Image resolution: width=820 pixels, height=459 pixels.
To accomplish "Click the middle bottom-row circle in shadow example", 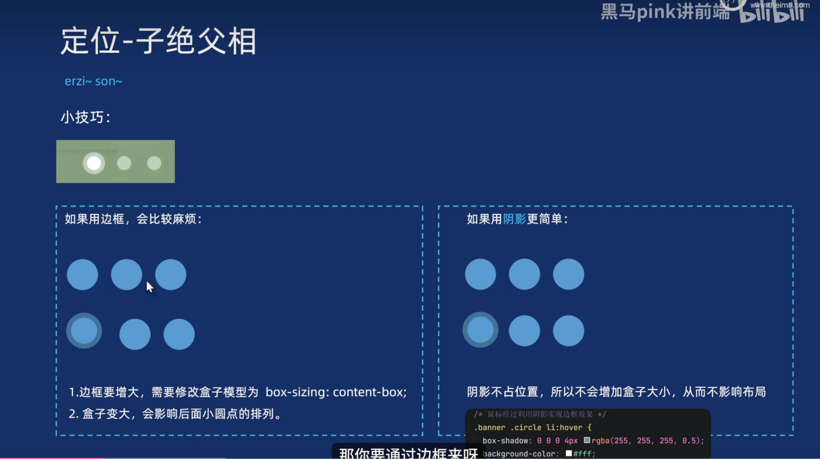I will 524,330.
